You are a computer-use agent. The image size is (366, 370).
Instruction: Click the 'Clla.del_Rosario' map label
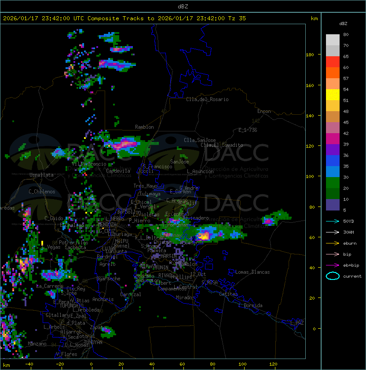click(207, 99)
